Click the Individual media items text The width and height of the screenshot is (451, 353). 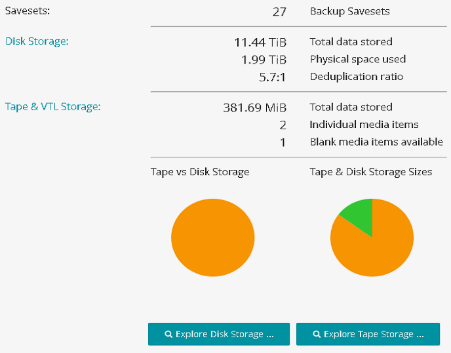click(x=364, y=124)
